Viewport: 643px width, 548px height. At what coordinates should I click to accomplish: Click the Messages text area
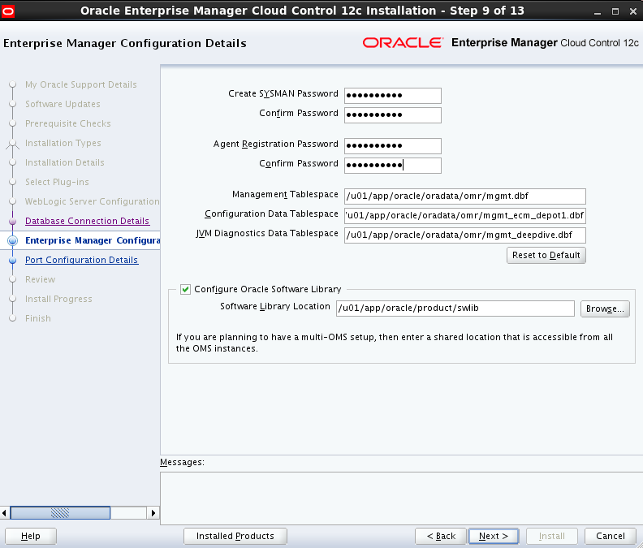[401, 498]
